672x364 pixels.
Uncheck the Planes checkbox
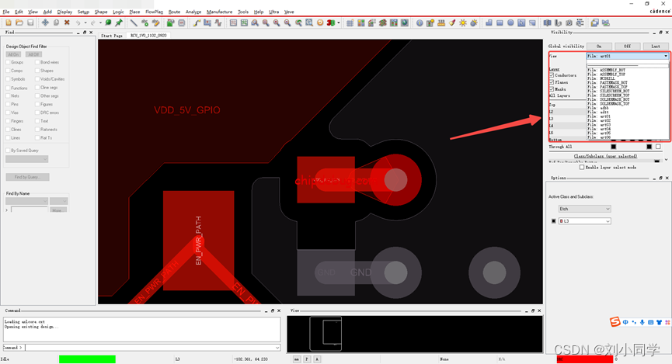coord(552,82)
